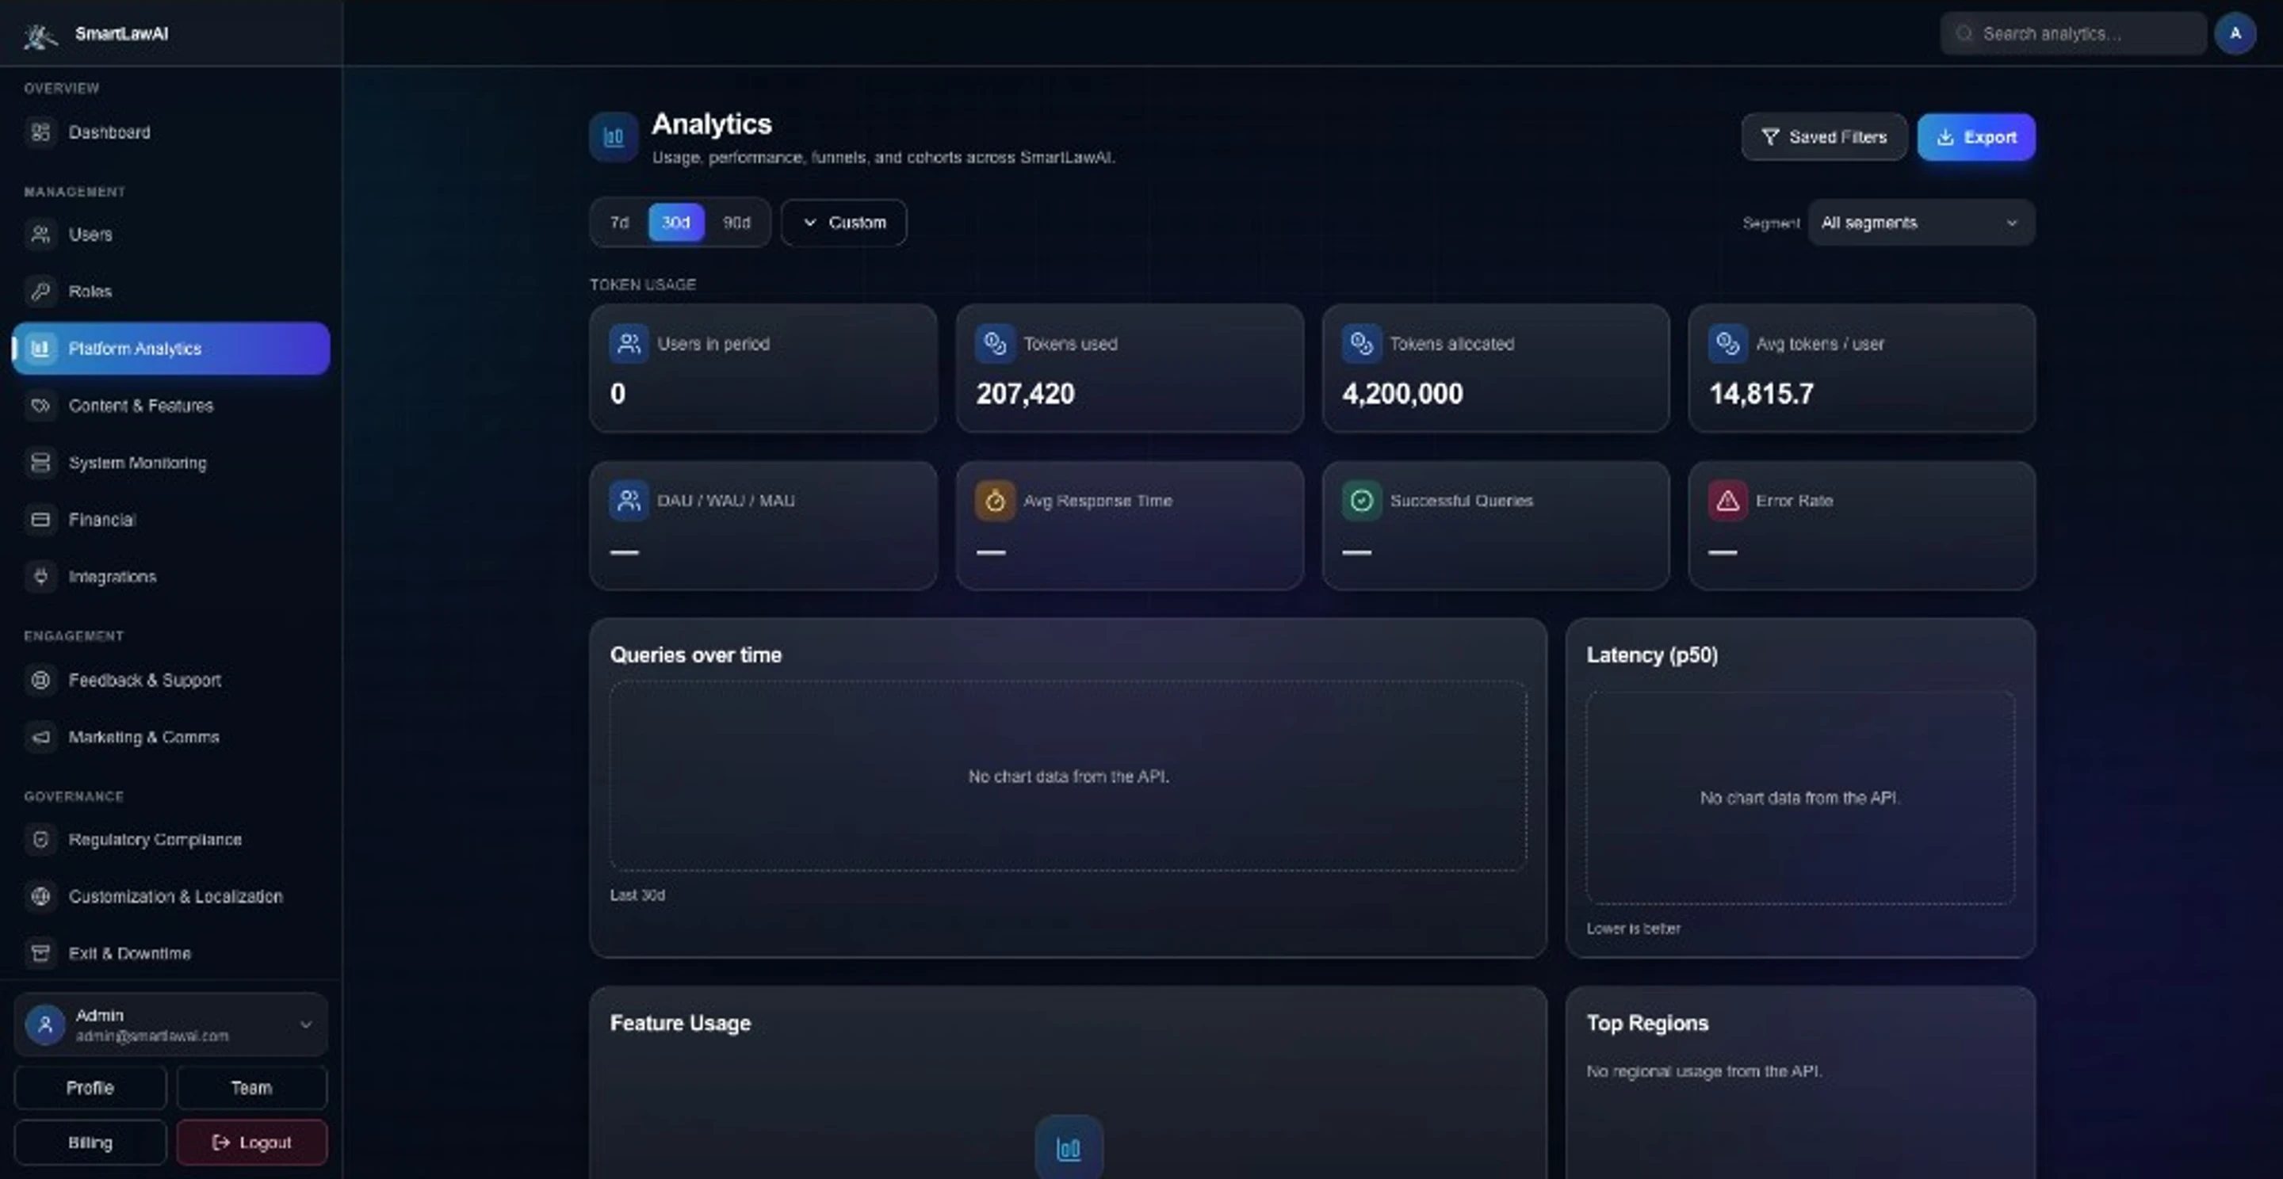Open Regulatory Compliance page
Viewport: 2283px width, 1179px height.
click(171, 839)
